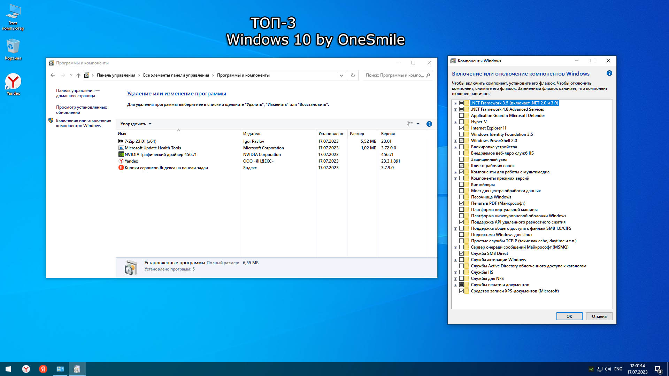Click the up-folder arrow icon
Viewport: 669px width, 376px height.
[x=78, y=75]
